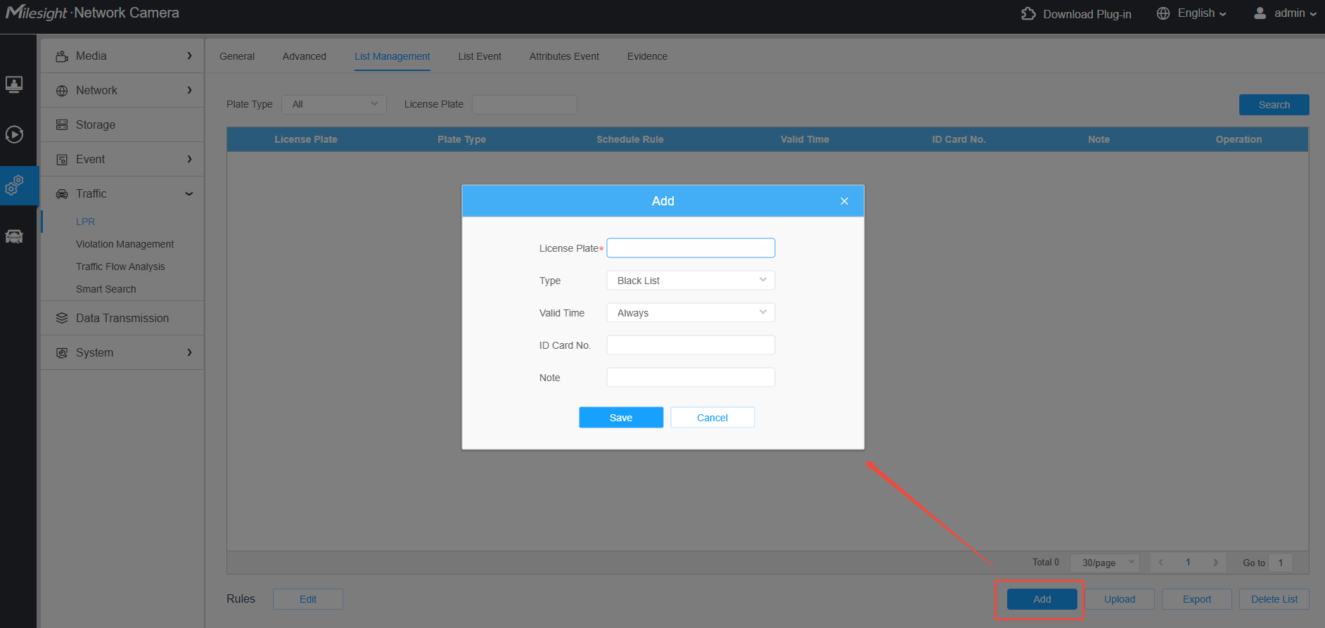The height and width of the screenshot is (628, 1325).
Task: Switch to the General tab
Action: 237,56
